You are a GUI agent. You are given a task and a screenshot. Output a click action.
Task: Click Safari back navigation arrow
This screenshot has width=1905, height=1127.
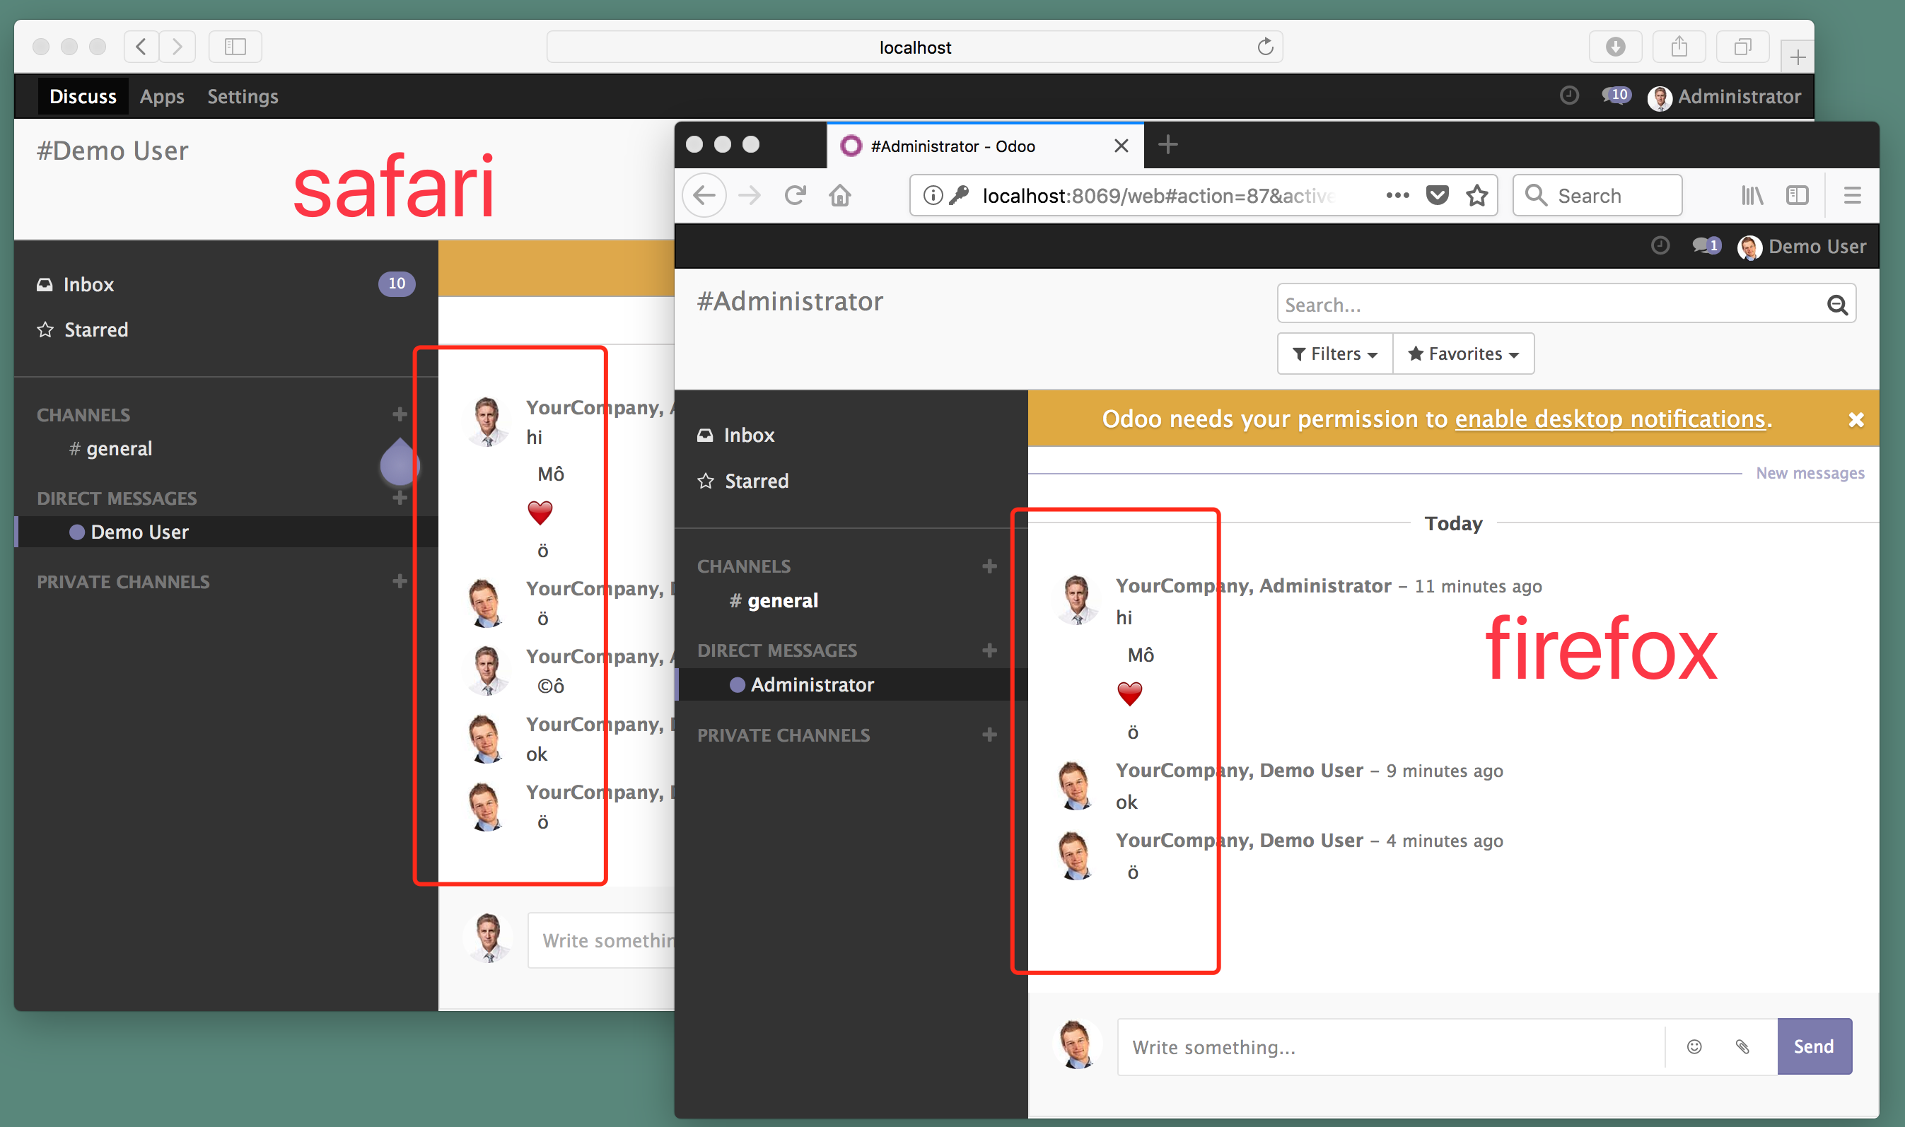[142, 47]
